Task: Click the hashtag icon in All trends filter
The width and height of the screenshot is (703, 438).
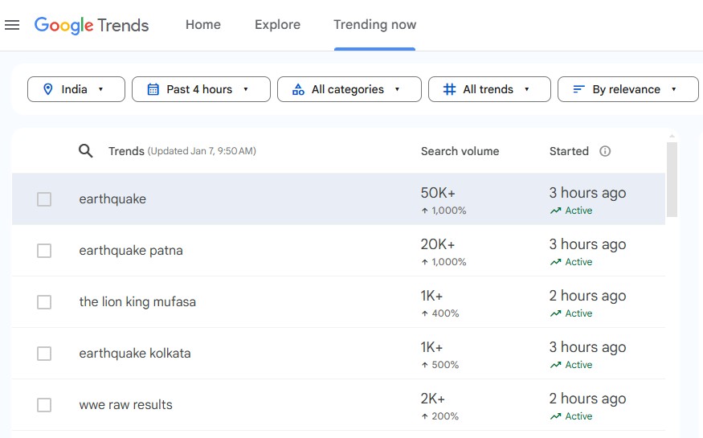Action: [x=449, y=89]
